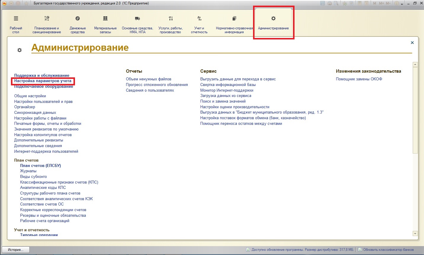The image size is (424, 255).
Task: Click the M memory button
Action: click(375, 3)
